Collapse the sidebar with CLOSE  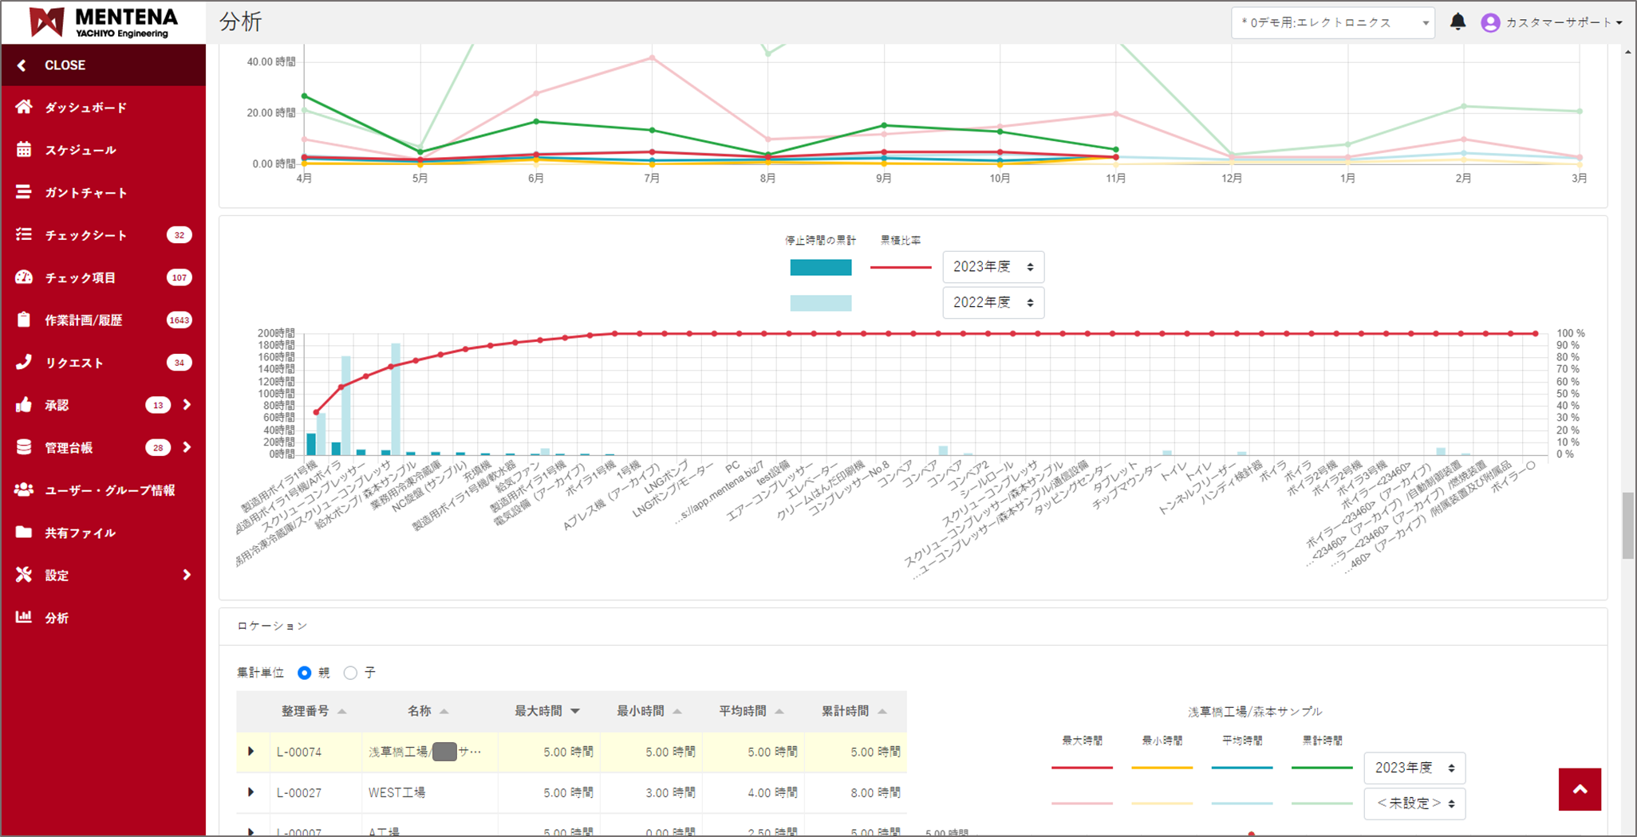pyautogui.click(x=64, y=65)
